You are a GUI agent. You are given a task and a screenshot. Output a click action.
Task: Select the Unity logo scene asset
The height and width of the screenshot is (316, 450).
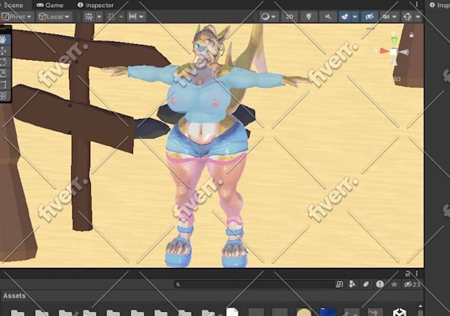pos(400,312)
